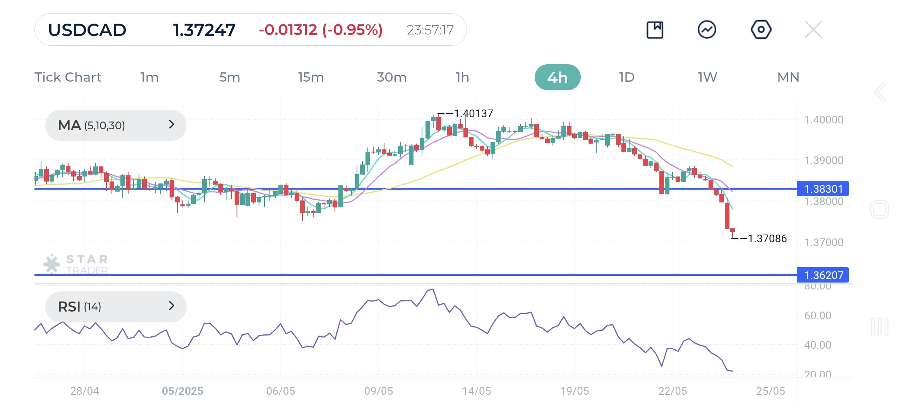Click the market trends circle icon
Image resolution: width=906 pixels, height=418 pixels.
click(707, 29)
